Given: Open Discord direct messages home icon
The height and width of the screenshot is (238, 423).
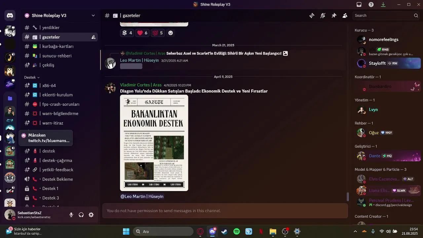Looking at the screenshot, I should click(x=10, y=16).
